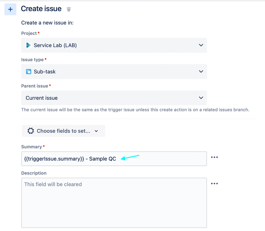Open more options for the Description field
265x231 pixels.
(214, 183)
